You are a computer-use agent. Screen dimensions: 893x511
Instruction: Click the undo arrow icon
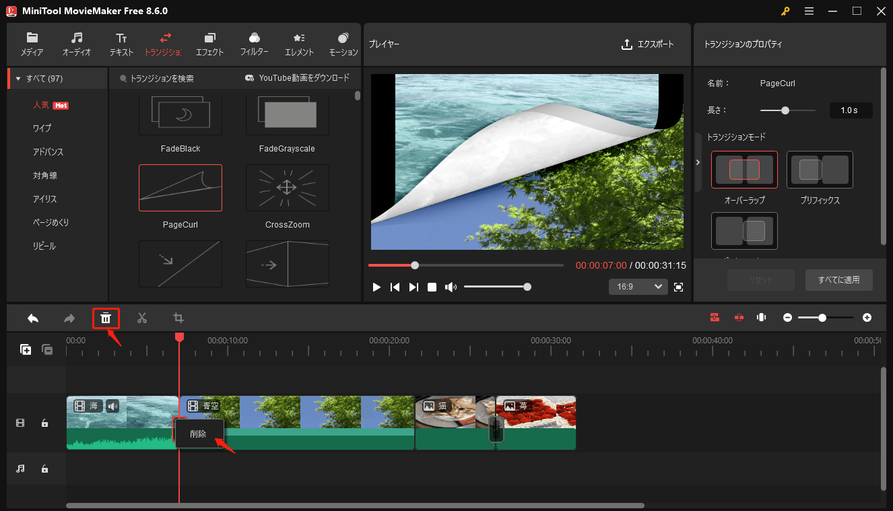[33, 317]
